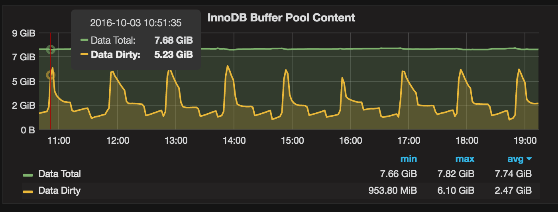558x212 pixels.
Task: Toggle the Data Dirty series in legend
Action: pos(59,191)
